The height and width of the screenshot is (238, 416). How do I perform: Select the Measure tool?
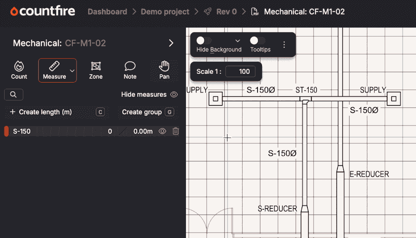tap(54, 70)
